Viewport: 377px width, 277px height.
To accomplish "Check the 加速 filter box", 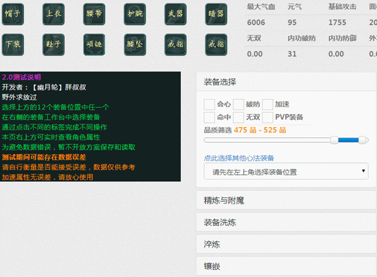I will (268, 104).
